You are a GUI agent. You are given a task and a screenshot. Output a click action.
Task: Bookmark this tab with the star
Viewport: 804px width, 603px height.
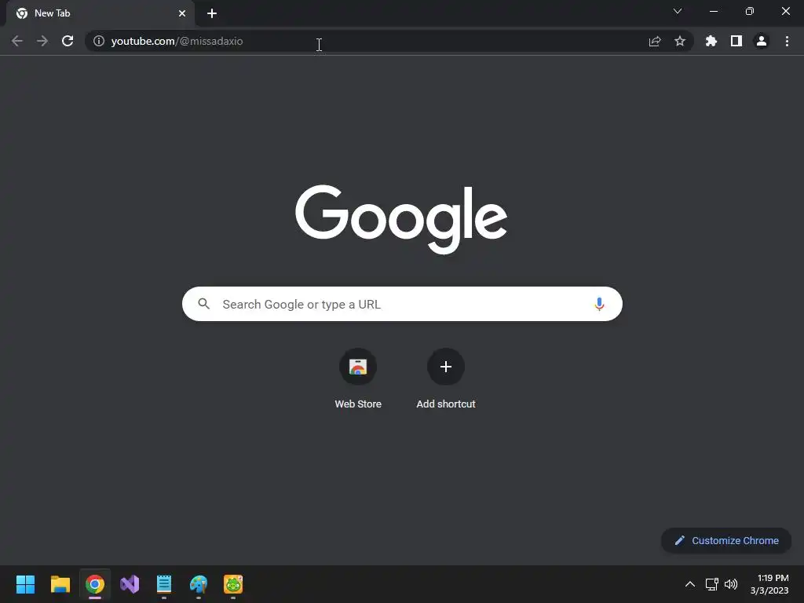[x=680, y=41]
